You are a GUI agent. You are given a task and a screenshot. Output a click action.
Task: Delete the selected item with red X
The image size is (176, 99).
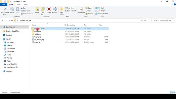coord(49,11)
